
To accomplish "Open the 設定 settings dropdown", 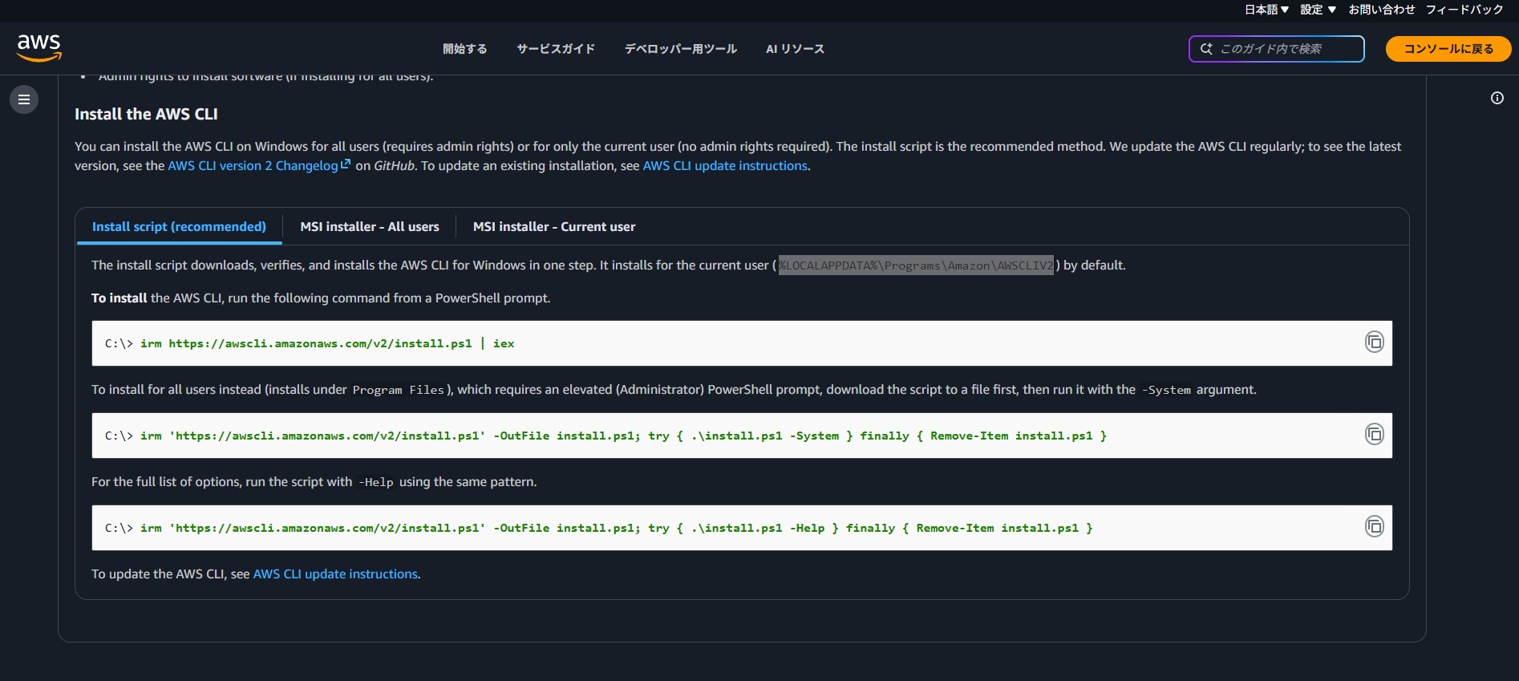I will 1318,10.
